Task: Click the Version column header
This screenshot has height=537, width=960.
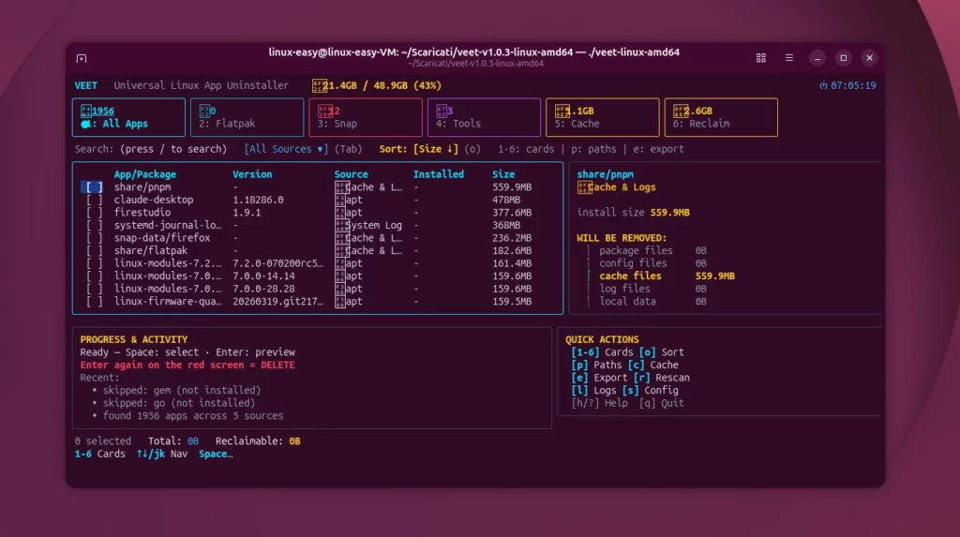Action: [x=251, y=174]
